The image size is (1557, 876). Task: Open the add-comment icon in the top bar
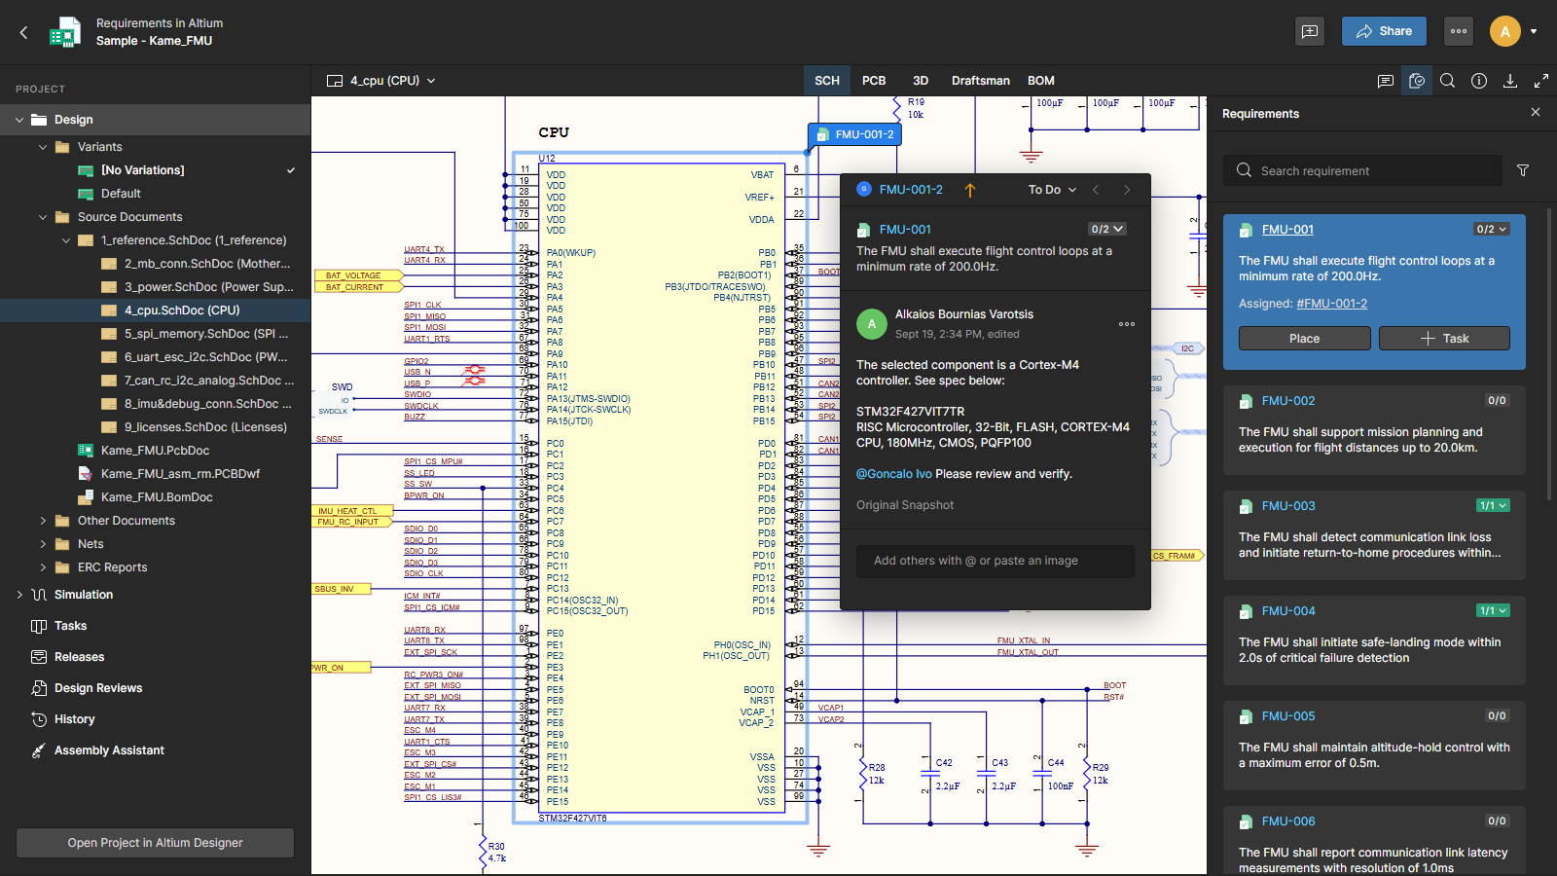[x=1309, y=30]
